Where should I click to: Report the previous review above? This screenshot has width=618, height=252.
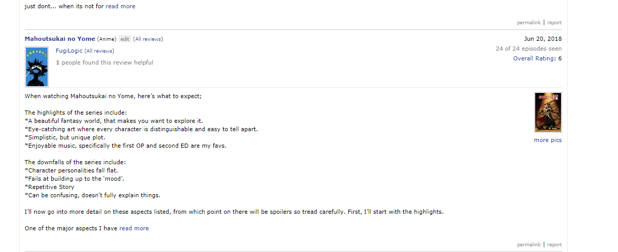(x=554, y=22)
